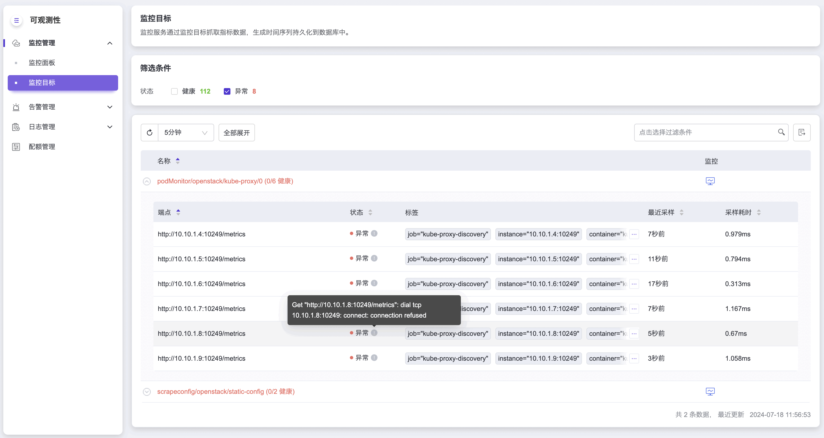Image resolution: width=824 pixels, height=438 pixels.
Task: Open monitoring chart for kube-proxy podMonitor
Action: (x=710, y=181)
